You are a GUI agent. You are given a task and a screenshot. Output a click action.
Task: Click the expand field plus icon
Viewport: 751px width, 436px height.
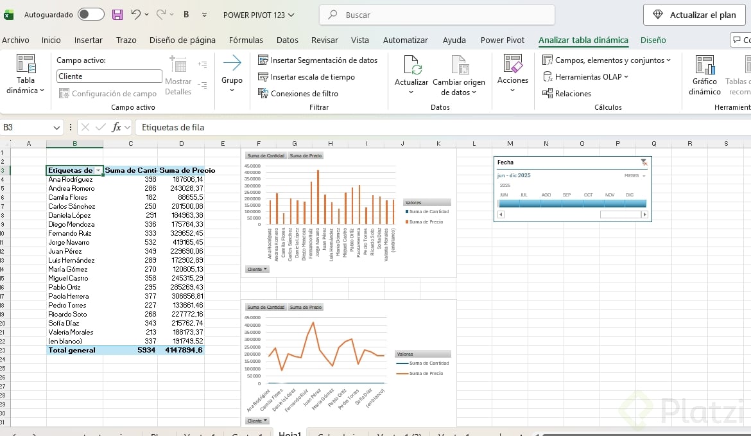pyautogui.click(x=203, y=65)
